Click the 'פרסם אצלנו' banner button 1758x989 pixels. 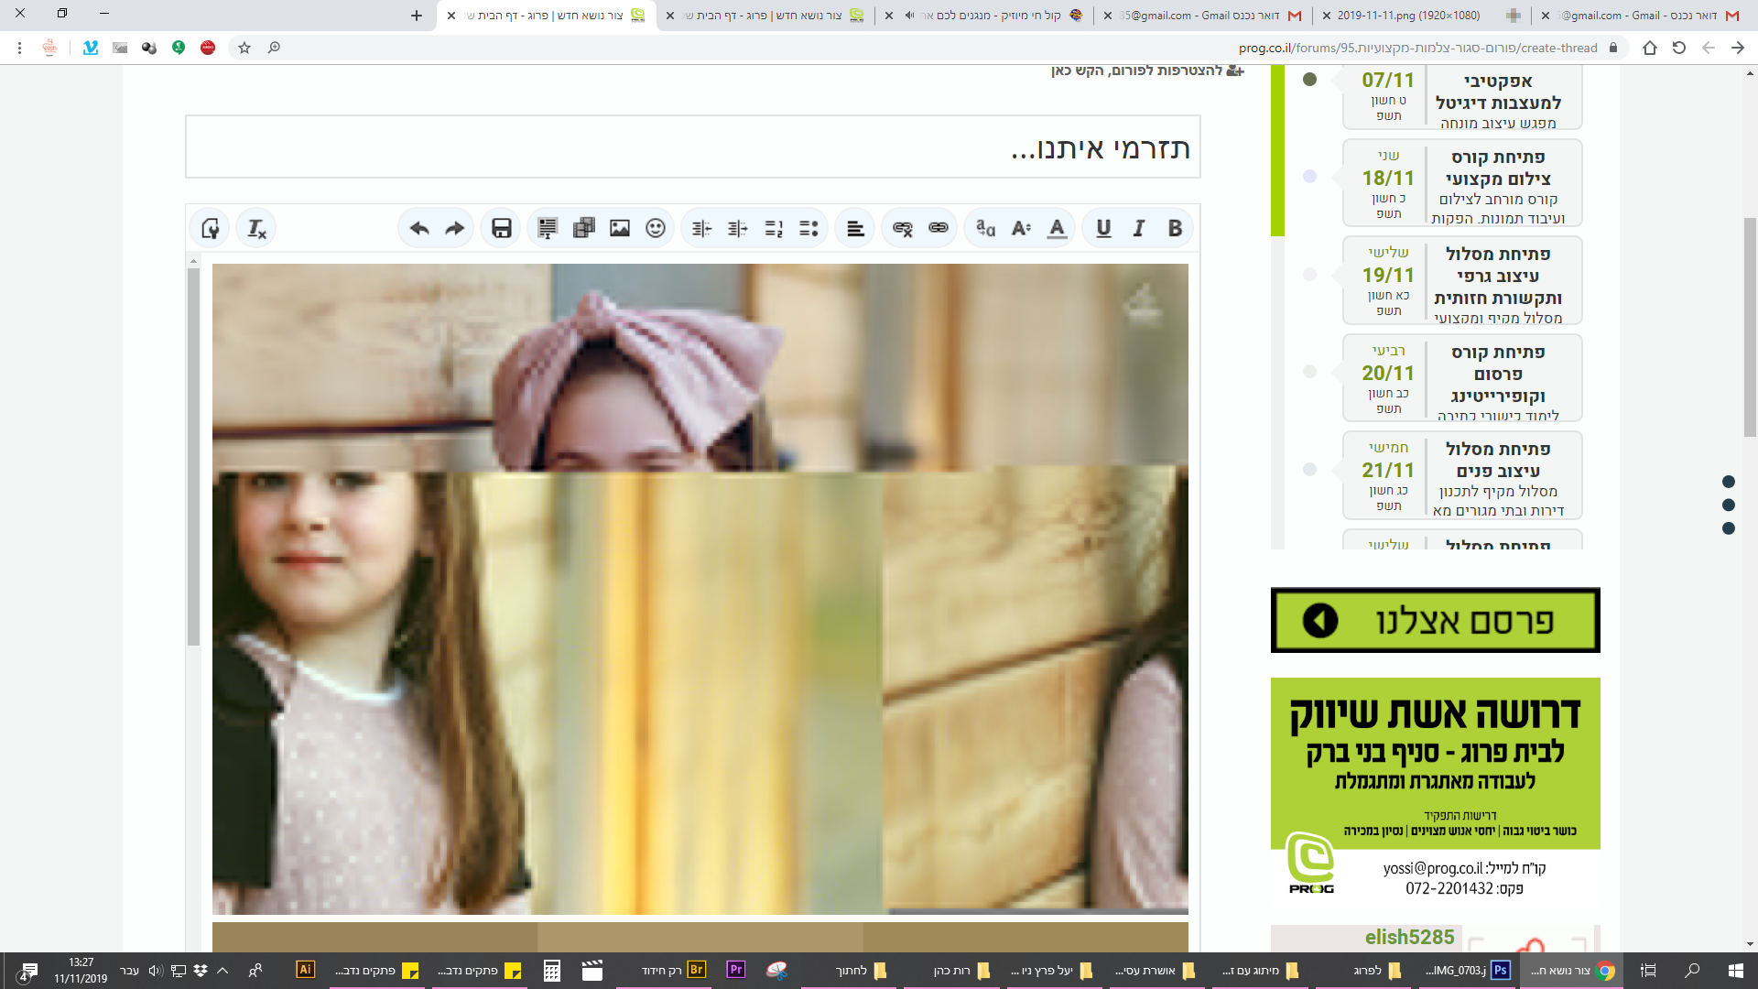[x=1435, y=621]
